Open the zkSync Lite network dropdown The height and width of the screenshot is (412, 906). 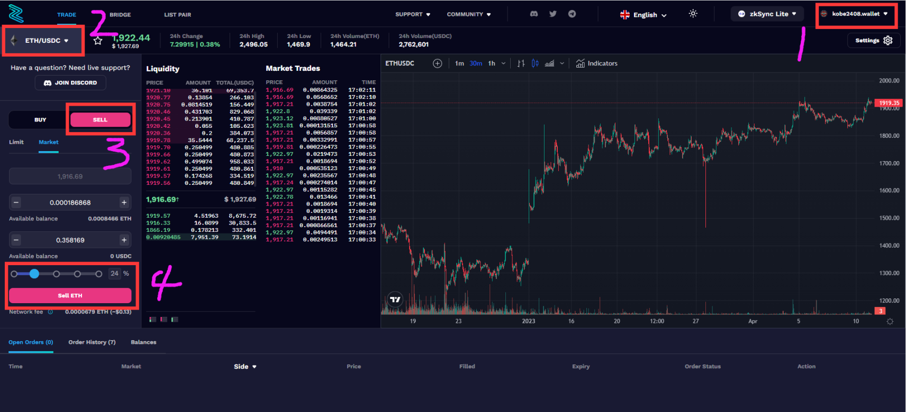(x=767, y=14)
